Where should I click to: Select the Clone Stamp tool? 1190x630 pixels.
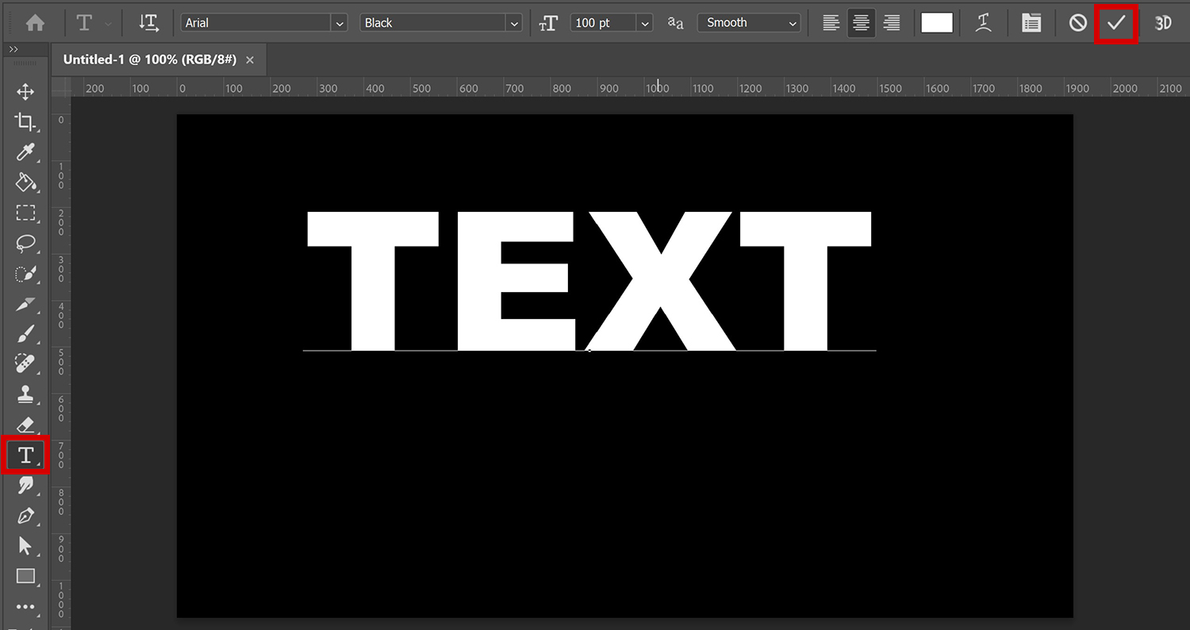(26, 394)
